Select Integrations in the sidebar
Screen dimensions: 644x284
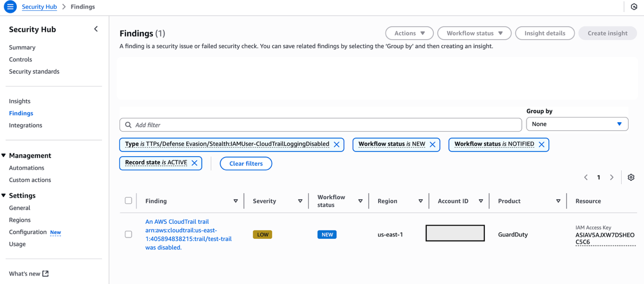pyautogui.click(x=25, y=125)
